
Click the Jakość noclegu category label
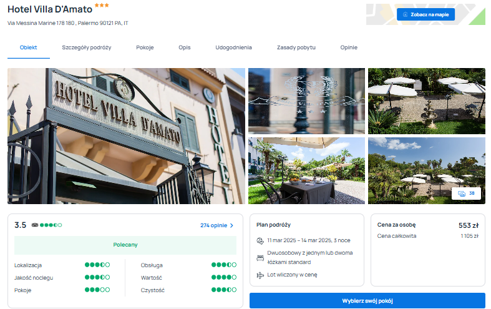[x=34, y=278]
